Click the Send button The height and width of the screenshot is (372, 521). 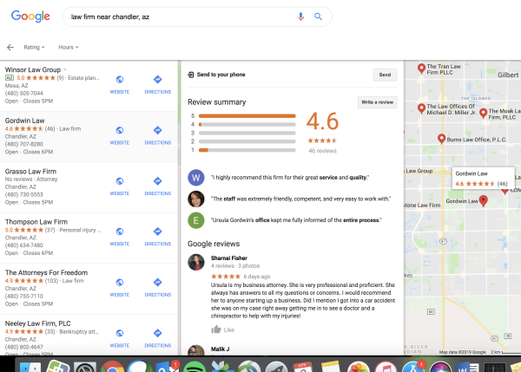point(385,75)
